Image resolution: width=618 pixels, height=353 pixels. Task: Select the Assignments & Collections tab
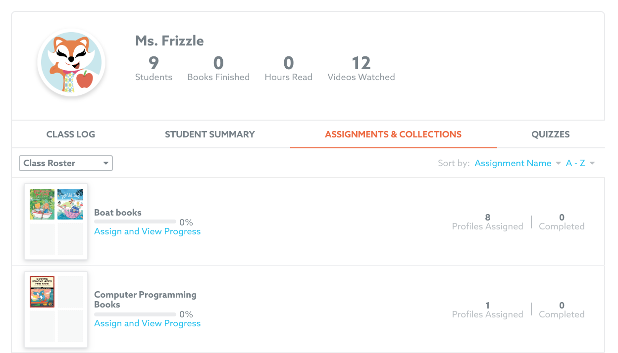pos(393,134)
